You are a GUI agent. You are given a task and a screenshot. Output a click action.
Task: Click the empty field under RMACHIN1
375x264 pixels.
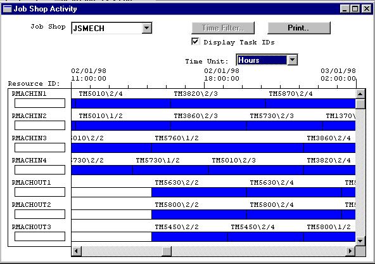[40, 103]
